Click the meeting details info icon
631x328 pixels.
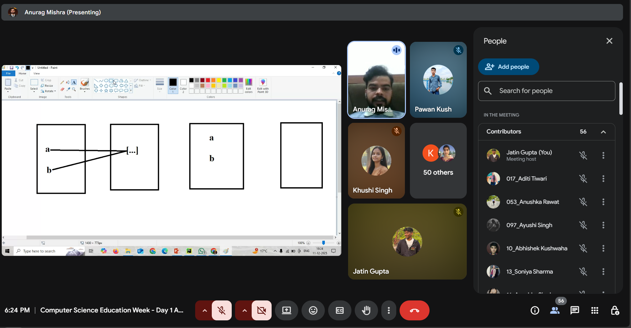pyautogui.click(x=535, y=310)
